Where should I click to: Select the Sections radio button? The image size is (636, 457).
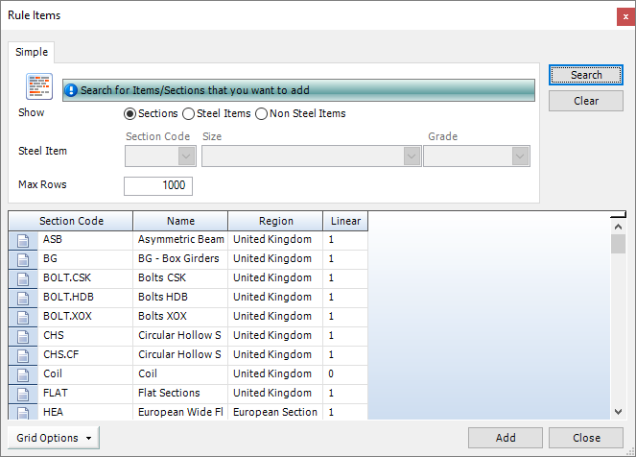[130, 113]
